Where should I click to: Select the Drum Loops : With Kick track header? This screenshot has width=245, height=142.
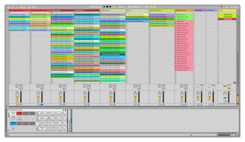click(x=19, y=10)
